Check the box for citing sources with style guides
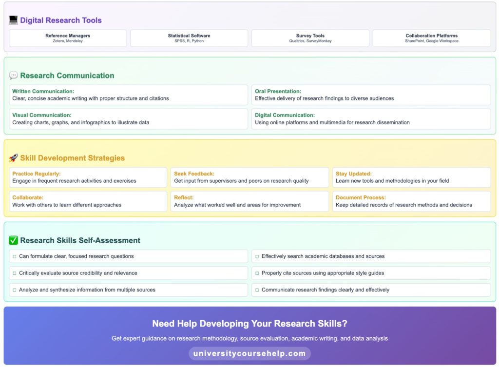The height and width of the screenshot is (367, 499). click(257, 273)
